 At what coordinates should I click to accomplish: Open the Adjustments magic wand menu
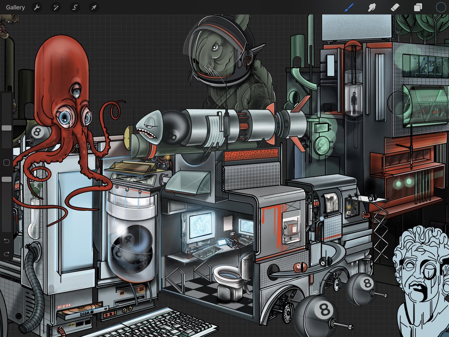point(56,7)
